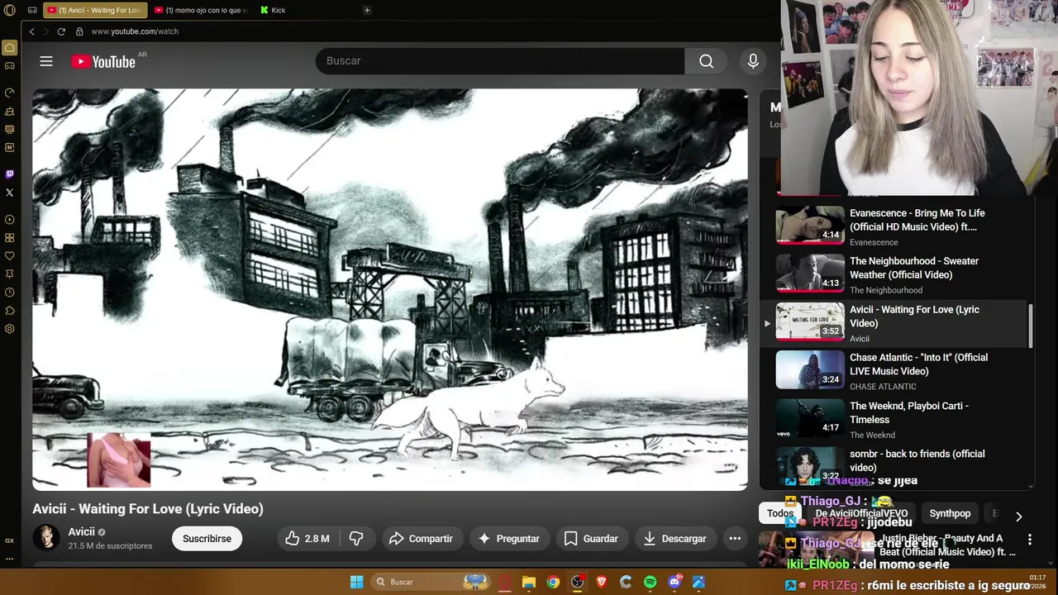Click the sidebar pinboard pin icon
The height and width of the screenshot is (595, 1058).
coord(10,274)
